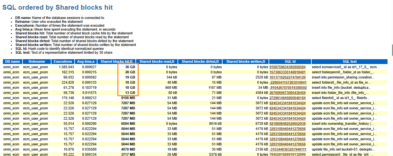This screenshot has height=156, width=393.
Task: Click the 'SQL Id' column header
Action: (x=290, y=61)
